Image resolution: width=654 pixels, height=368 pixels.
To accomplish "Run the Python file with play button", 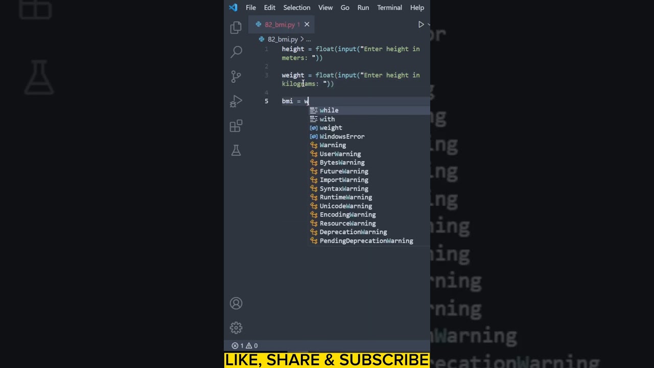I will point(421,24).
